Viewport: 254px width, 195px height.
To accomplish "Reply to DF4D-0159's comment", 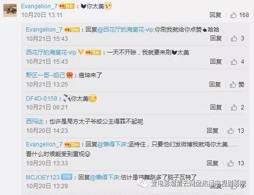I will tap(216, 107).
